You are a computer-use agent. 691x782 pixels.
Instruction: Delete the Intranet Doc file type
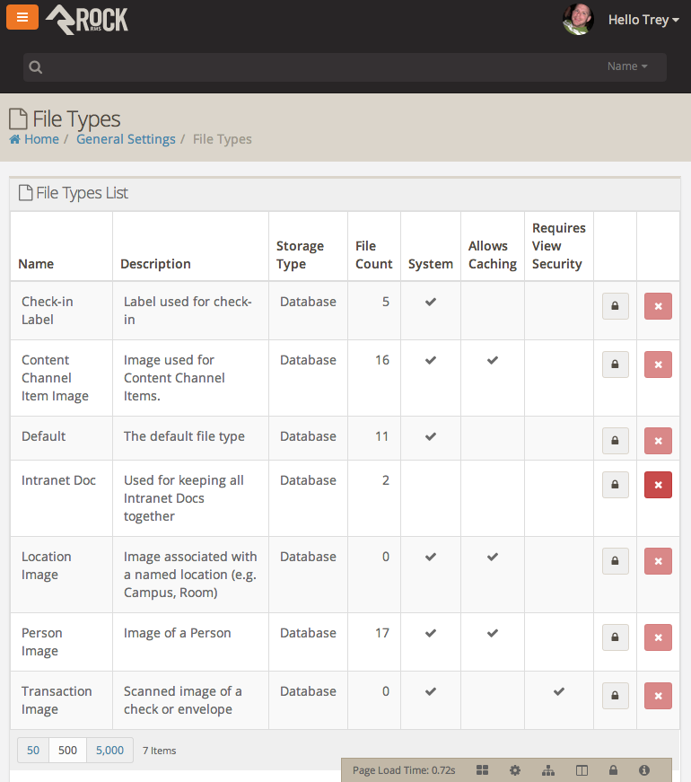coord(658,485)
